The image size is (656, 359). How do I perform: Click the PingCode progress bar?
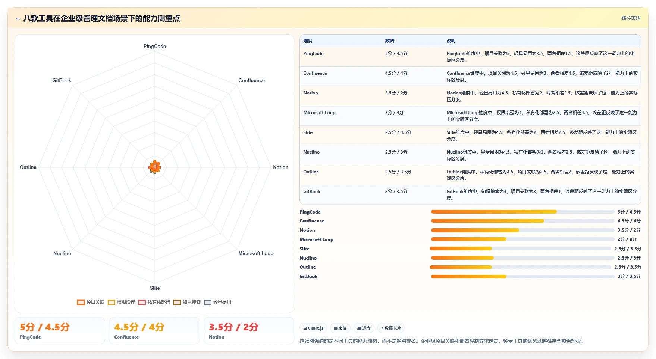(x=522, y=212)
